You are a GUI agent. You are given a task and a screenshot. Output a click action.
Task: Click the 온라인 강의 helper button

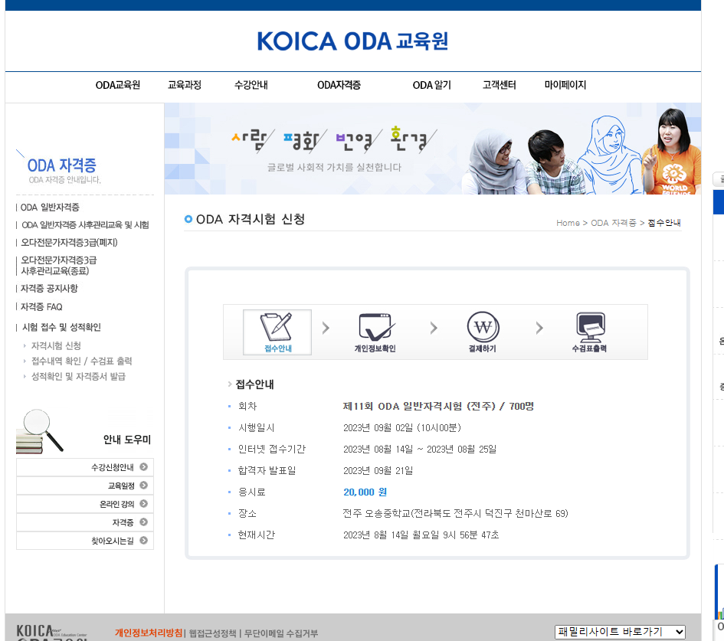pos(85,504)
